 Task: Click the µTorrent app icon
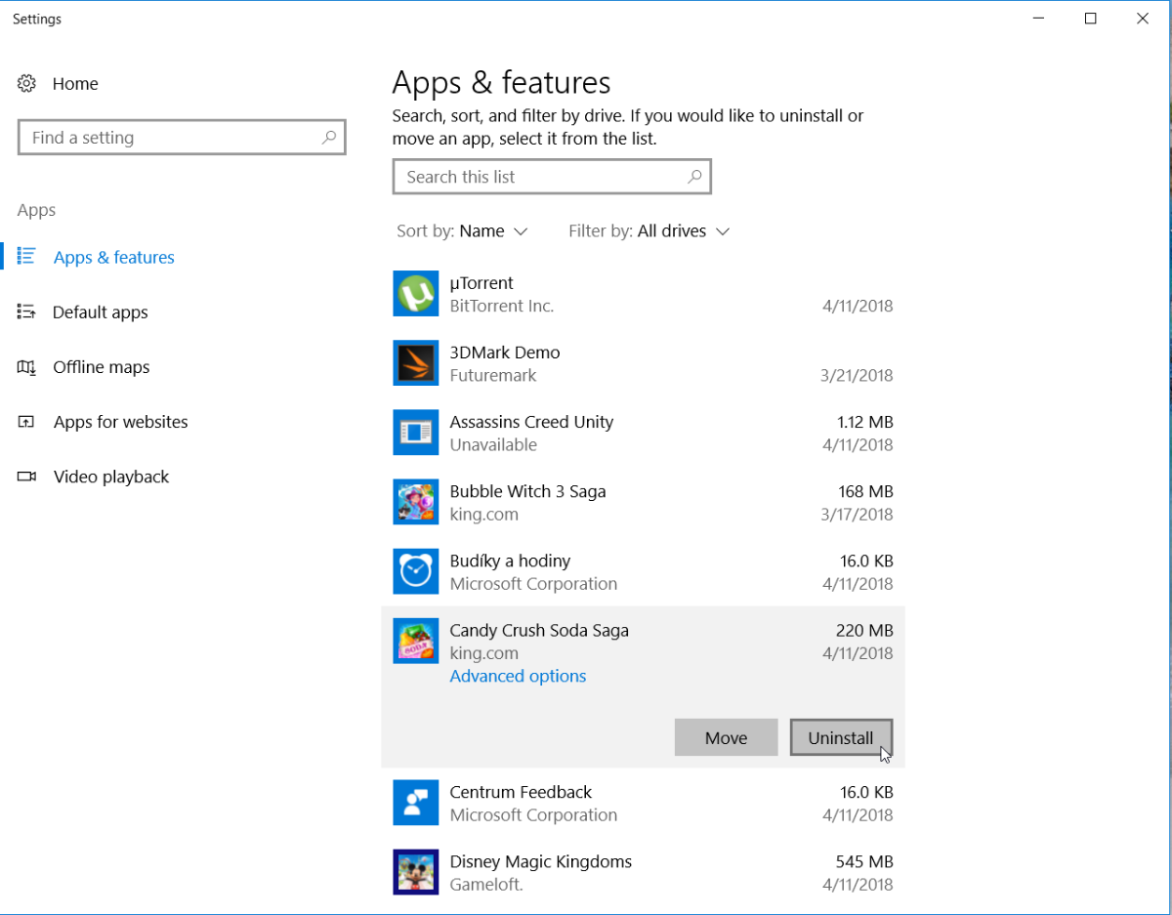pyautogui.click(x=416, y=294)
